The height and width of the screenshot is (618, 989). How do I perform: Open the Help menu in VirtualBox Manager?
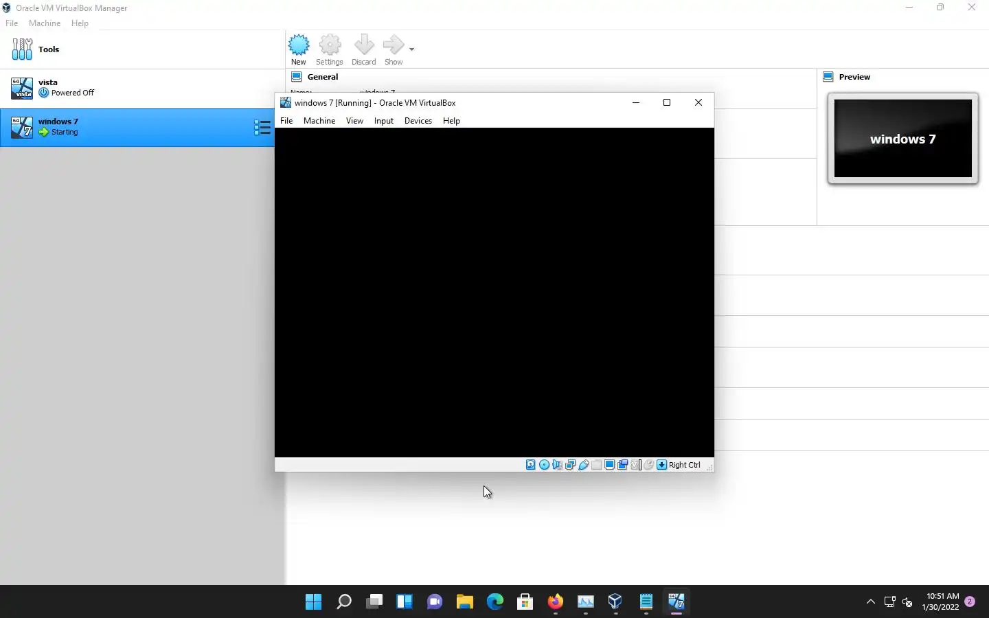pos(80,23)
